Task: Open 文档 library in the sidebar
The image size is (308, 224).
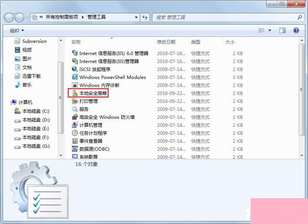Action: pos(23,67)
